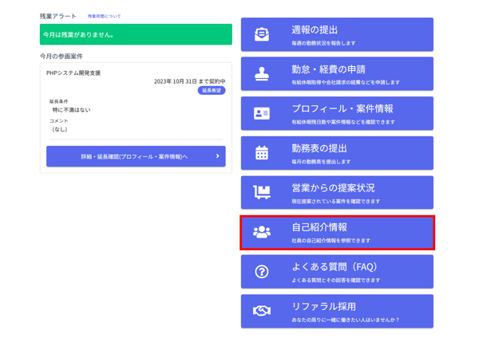
Task: Click the 延長希望 badge
Action: click(x=212, y=91)
